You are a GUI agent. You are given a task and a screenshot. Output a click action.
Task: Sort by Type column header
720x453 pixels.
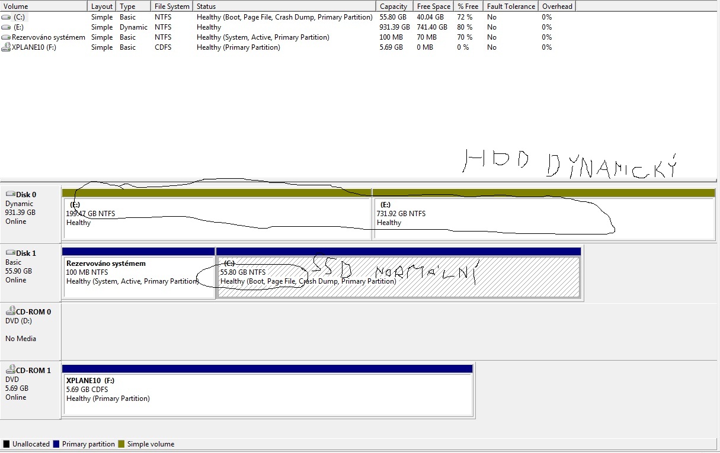[133, 6]
